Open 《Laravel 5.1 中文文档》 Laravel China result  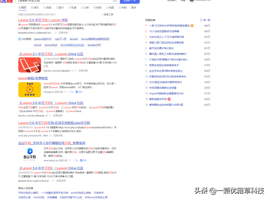click(51, 54)
